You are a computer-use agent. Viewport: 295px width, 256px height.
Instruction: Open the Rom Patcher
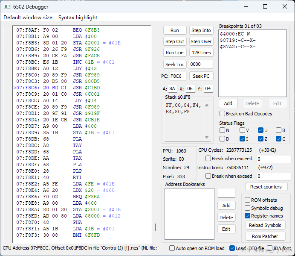click(x=265, y=236)
